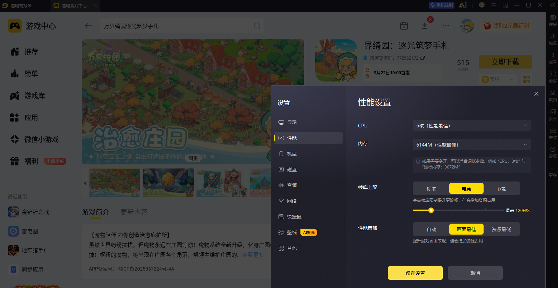This screenshot has height=288, width=558.
Task: Click the 保存设置 button
Action: click(415, 273)
